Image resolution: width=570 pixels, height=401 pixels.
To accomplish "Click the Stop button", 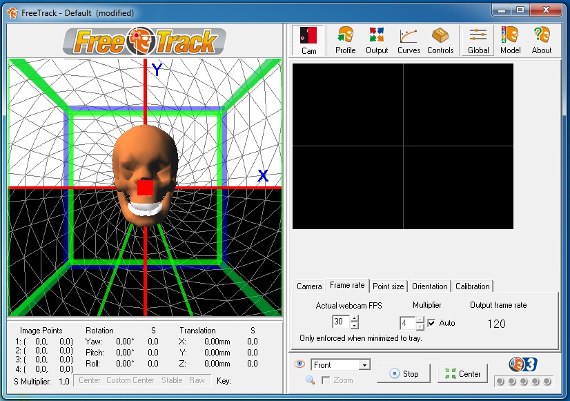I will (x=404, y=373).
